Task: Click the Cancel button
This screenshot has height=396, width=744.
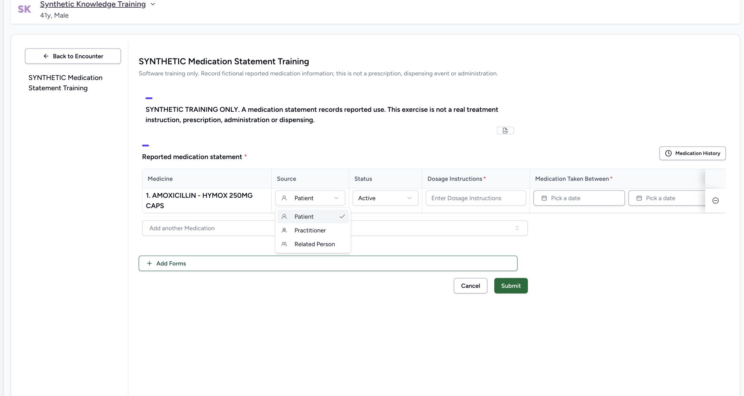Action: (471, 286)
